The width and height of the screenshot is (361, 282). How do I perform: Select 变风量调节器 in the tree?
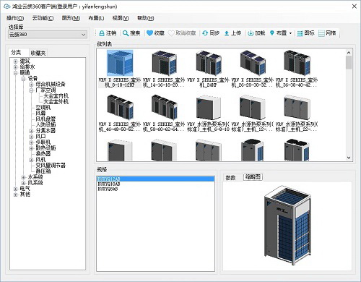(51, 166)
